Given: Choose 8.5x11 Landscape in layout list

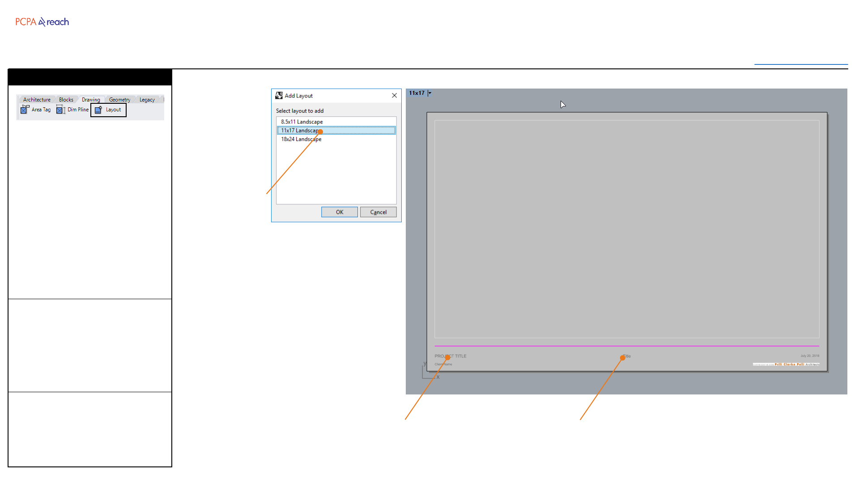Looking at the screenshot, I should click(302, 122).
